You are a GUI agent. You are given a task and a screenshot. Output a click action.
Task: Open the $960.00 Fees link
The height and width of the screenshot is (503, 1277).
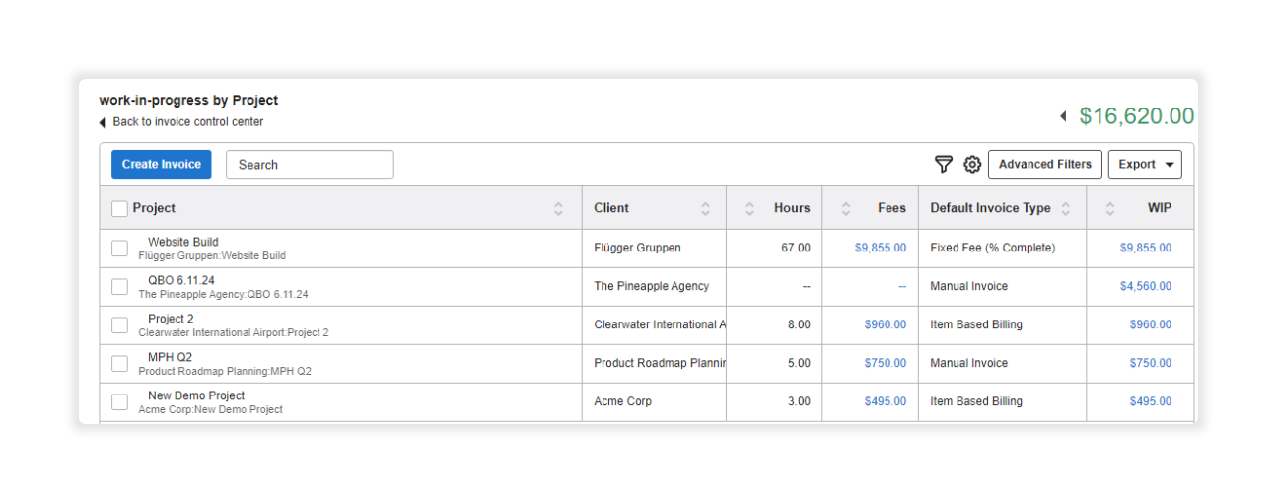[885, 324]
